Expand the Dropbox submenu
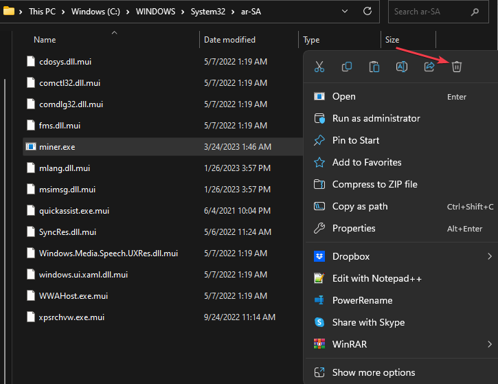Screen dimensions: 498x384 (x=490, y=256)
